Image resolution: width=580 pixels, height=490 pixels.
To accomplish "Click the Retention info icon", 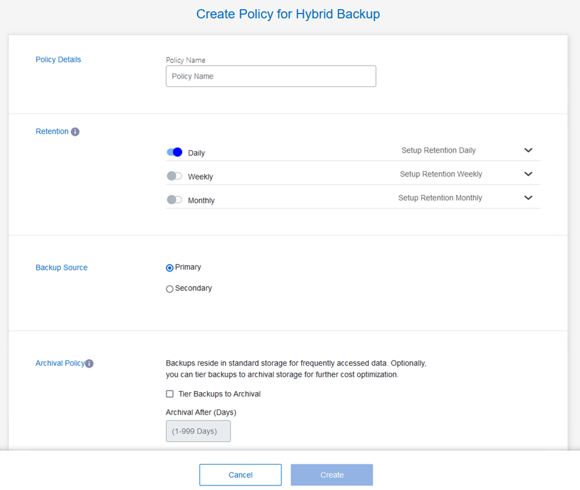I will click(x=75, y=132).
